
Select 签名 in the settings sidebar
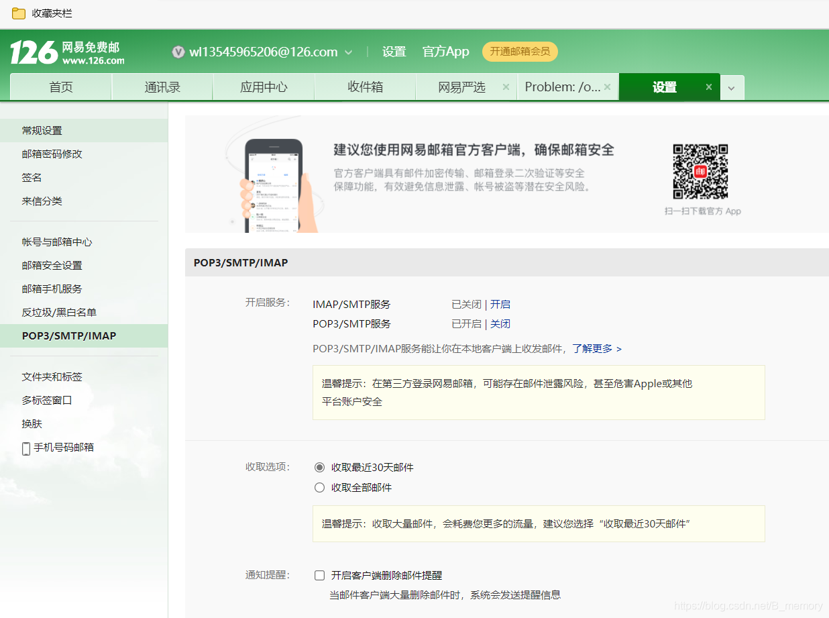(x=32, y=177)
